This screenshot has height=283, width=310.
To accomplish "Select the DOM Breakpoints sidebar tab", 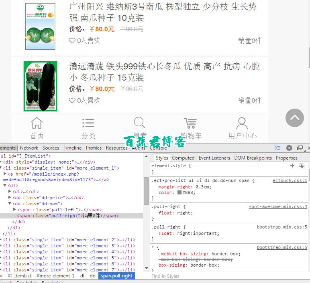I will point(253,158).
